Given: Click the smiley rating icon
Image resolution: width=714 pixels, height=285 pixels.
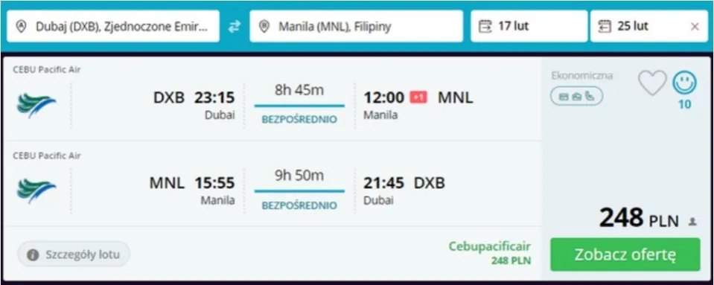Looking at the screenshot, I should (x=684, y=83).
